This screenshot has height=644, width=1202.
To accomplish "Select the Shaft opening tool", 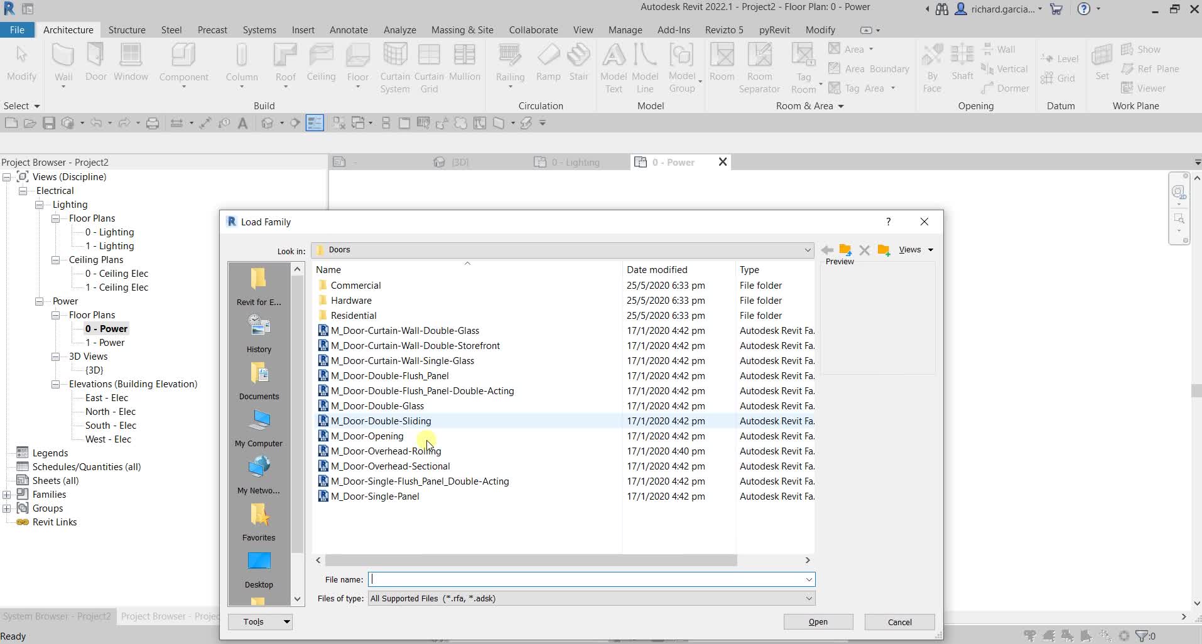I will [x=962, y=63].
